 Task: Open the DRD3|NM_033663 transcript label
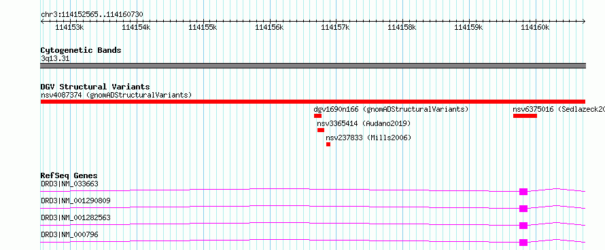69,184
